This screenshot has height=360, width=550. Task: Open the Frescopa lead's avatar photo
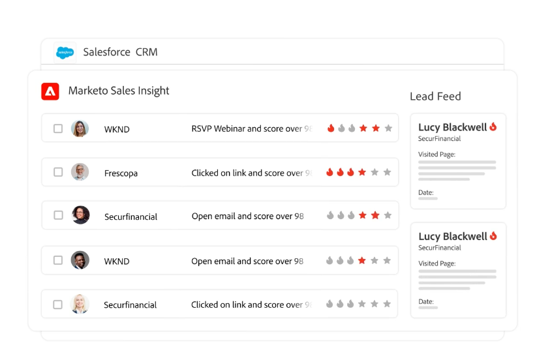pyautogui.click(x=80, y=172)
